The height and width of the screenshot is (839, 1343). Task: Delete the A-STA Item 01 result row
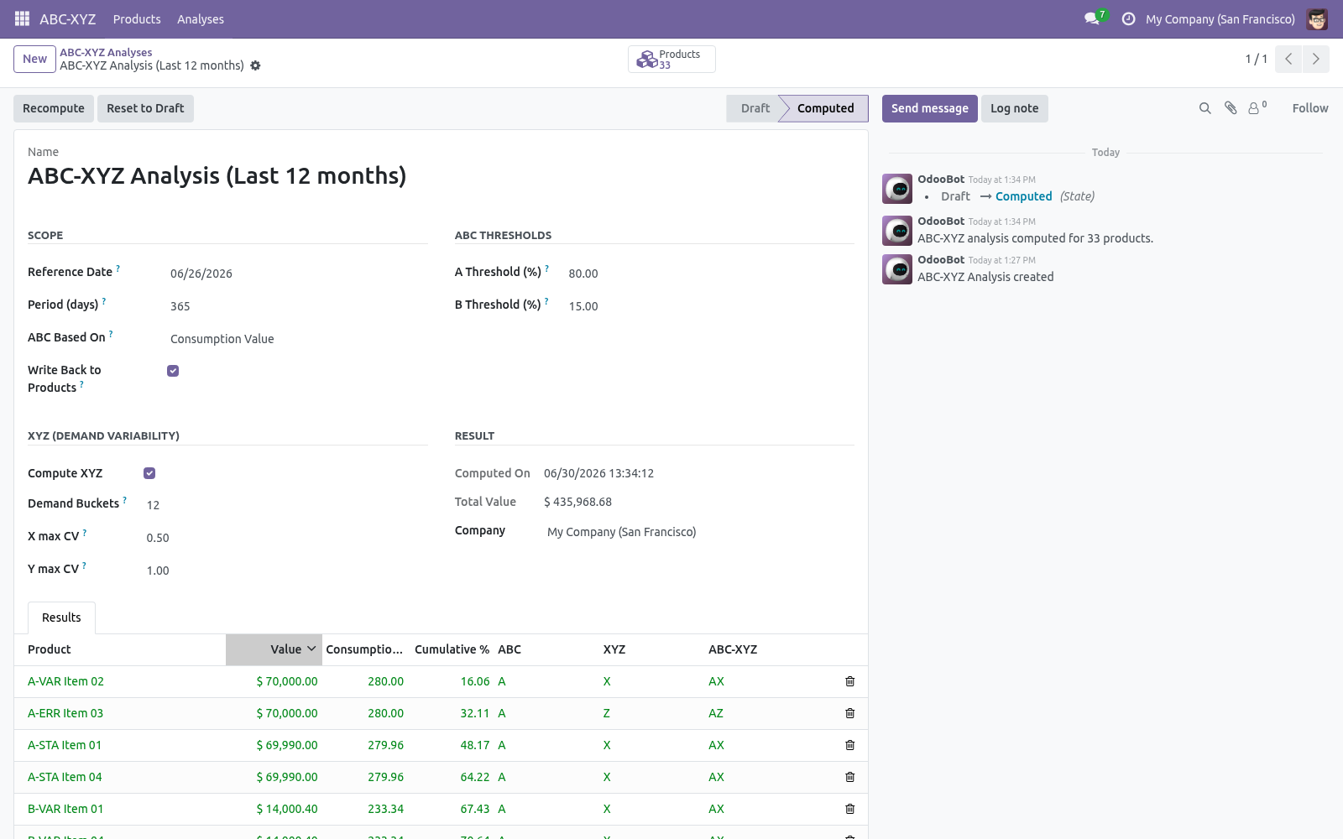pyautogui.click(x=849, y=745)
